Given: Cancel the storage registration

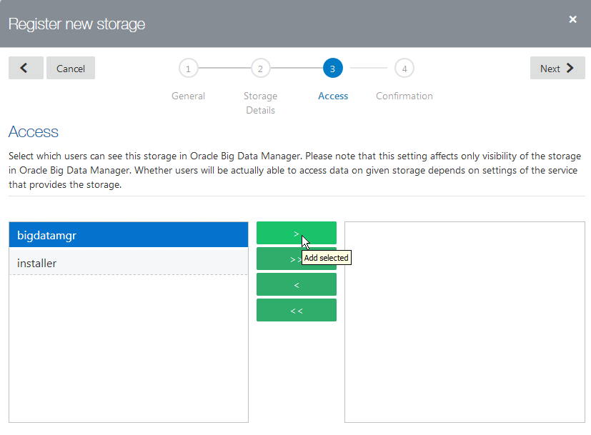Looking at the screenshot, I should 71,68.
